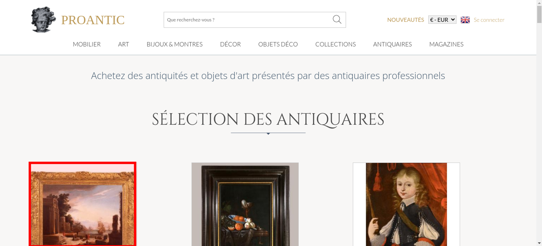Image resolution: width=542 pixels, height=246 pixels.
Task: Click the vertical scrollbar down arrow
Action: click(539, 243)
